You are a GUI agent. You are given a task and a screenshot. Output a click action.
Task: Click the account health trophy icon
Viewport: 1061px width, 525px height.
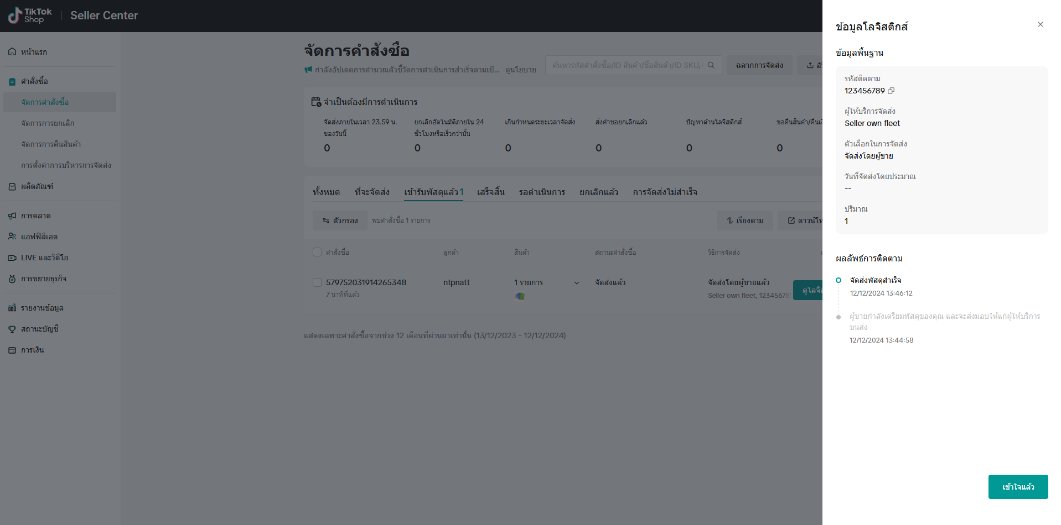12,329
